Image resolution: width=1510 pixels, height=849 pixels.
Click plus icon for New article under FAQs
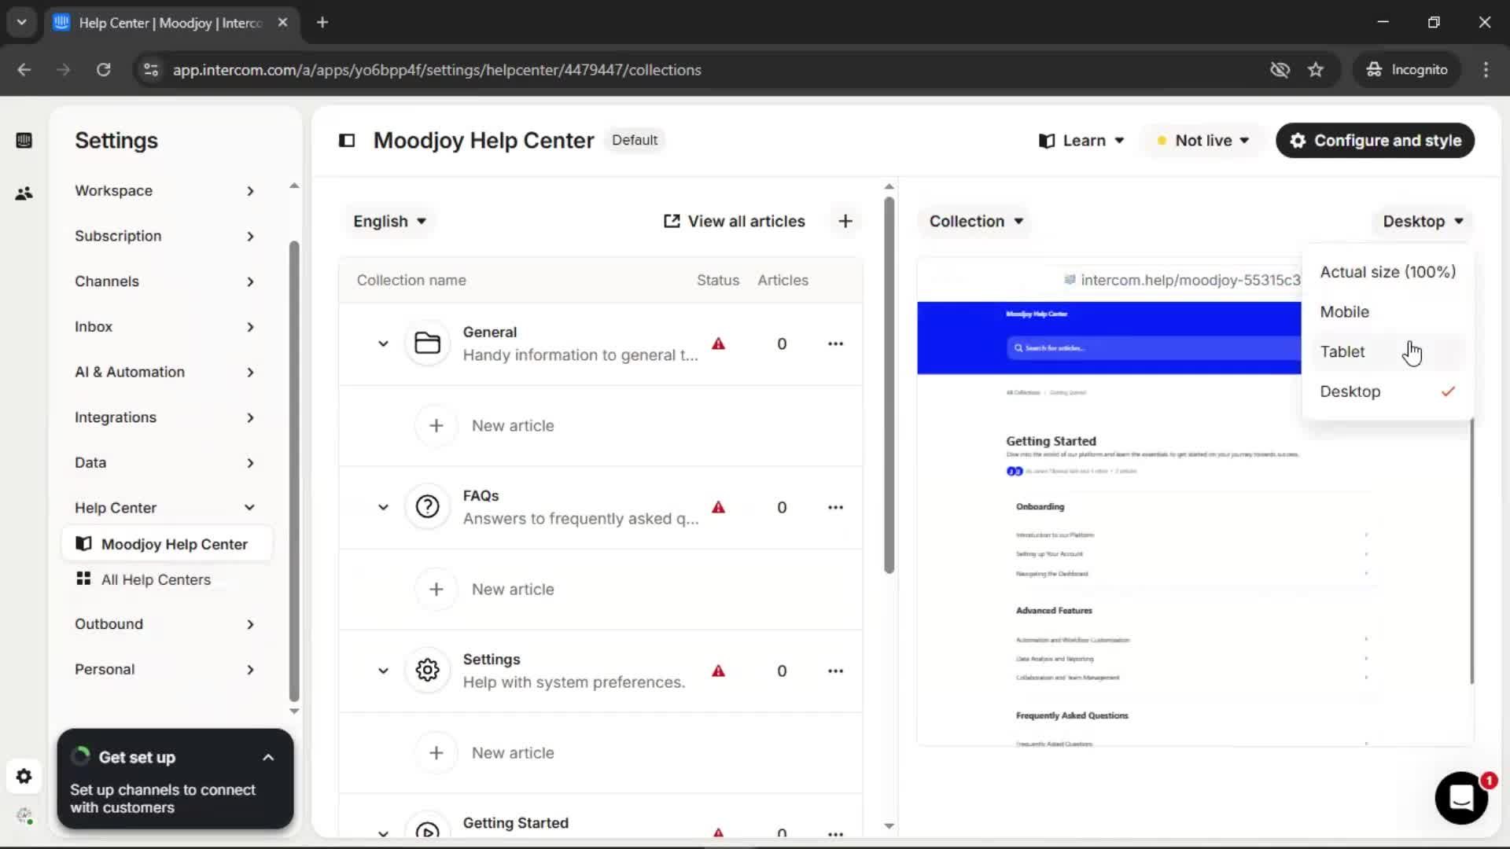[x=436, y=589]
